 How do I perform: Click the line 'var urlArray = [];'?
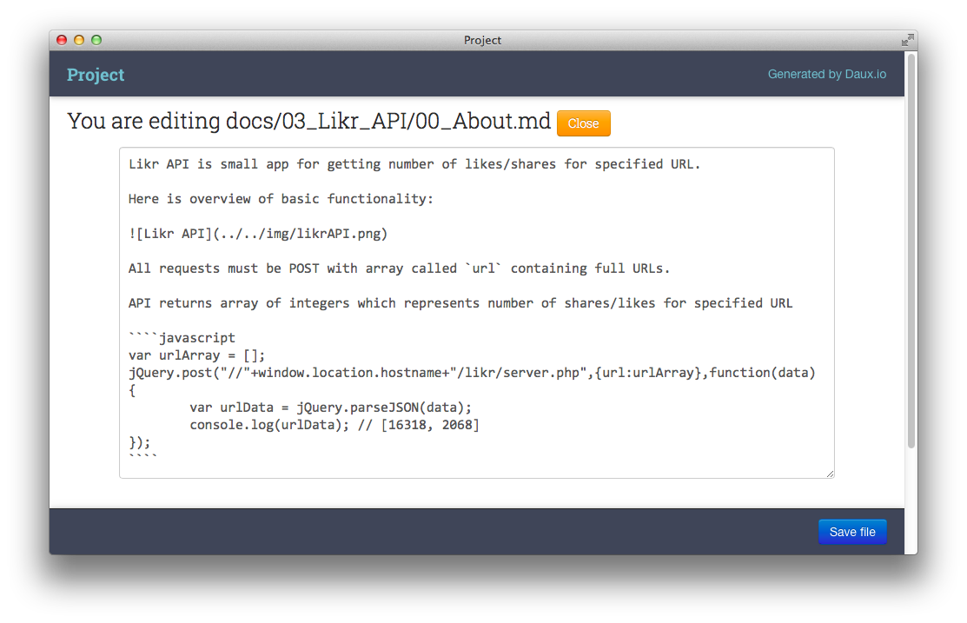coord(196,355)
